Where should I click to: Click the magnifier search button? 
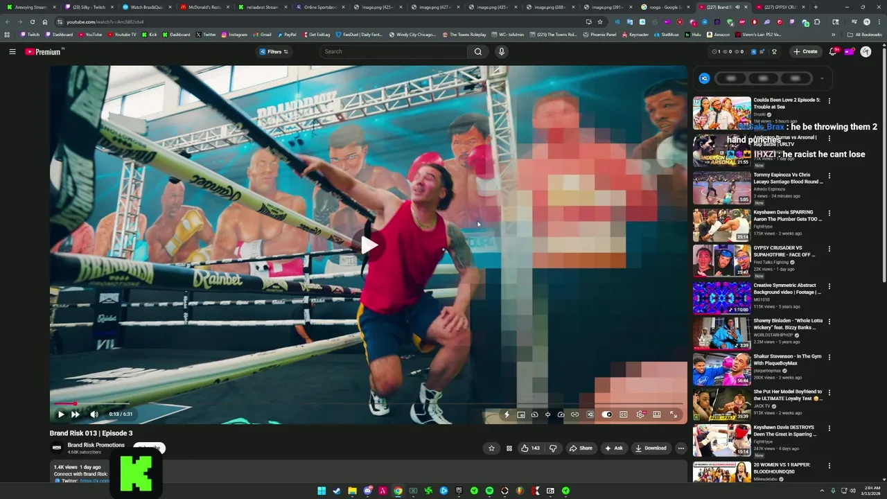[478, 51]
